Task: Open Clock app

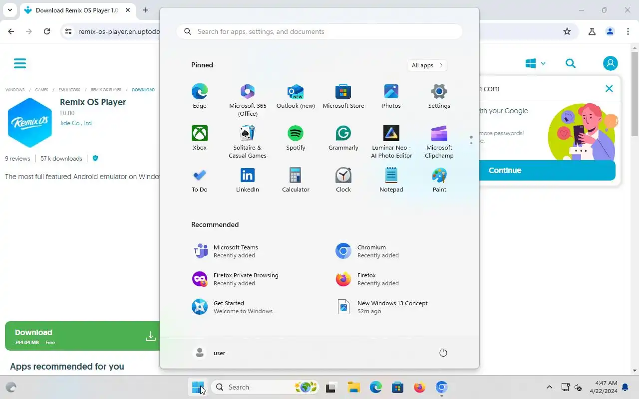Action: click(x=343, y=180)
